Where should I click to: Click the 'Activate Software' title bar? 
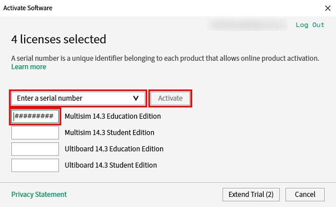(140, 8)
